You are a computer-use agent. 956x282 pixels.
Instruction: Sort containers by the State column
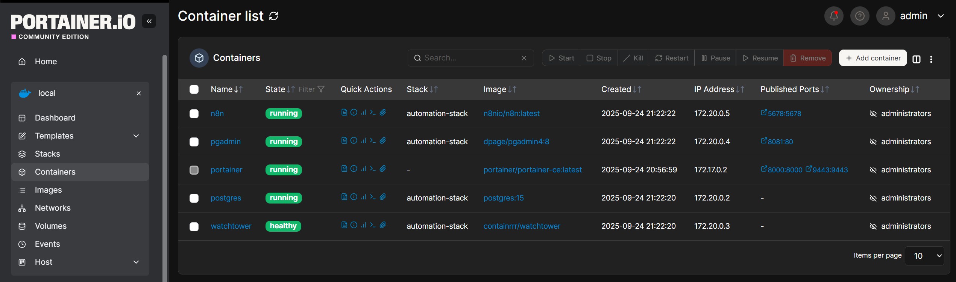click(280, 89)
